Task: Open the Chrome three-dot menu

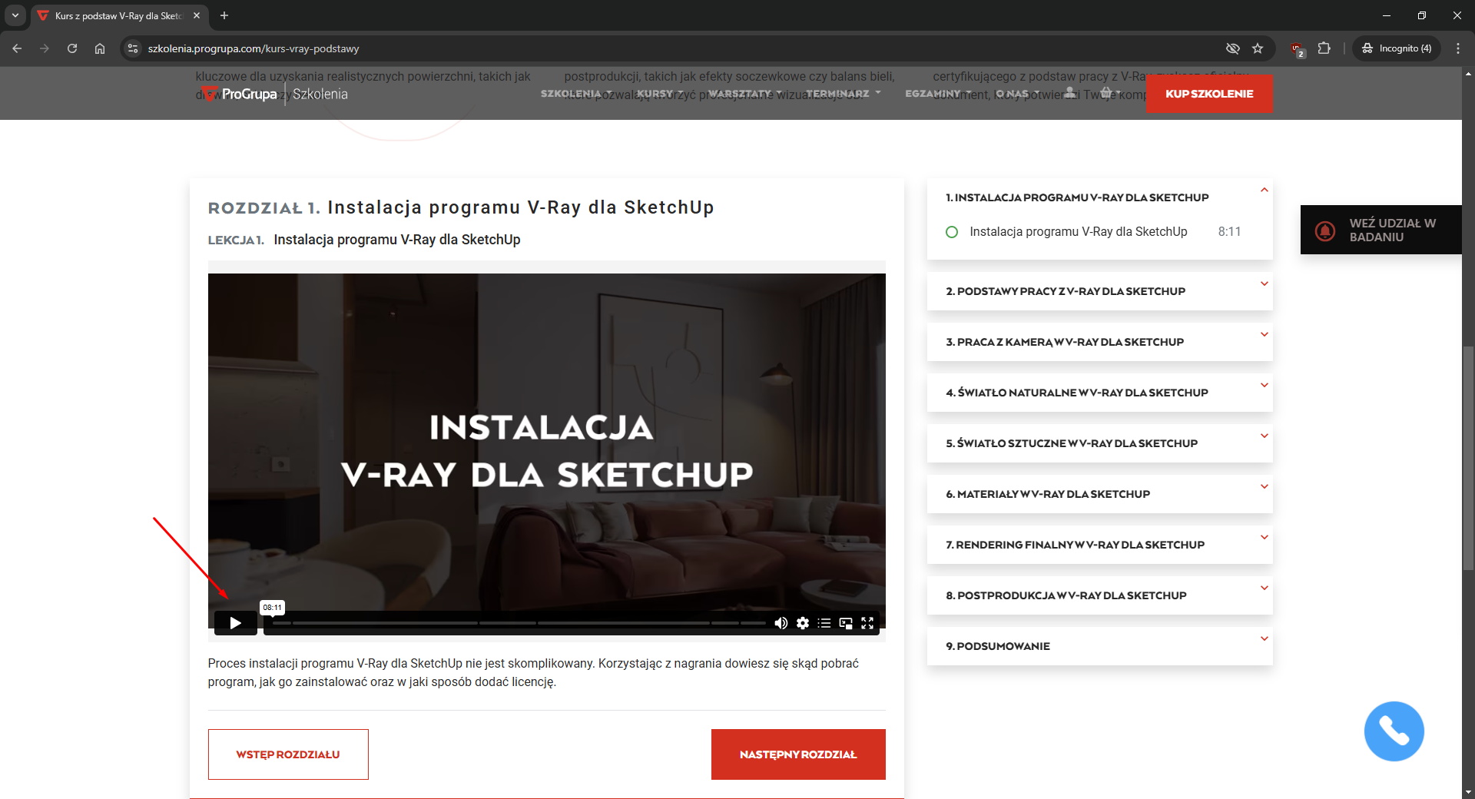Action: pyautogui.click(x=1458, y=48)
